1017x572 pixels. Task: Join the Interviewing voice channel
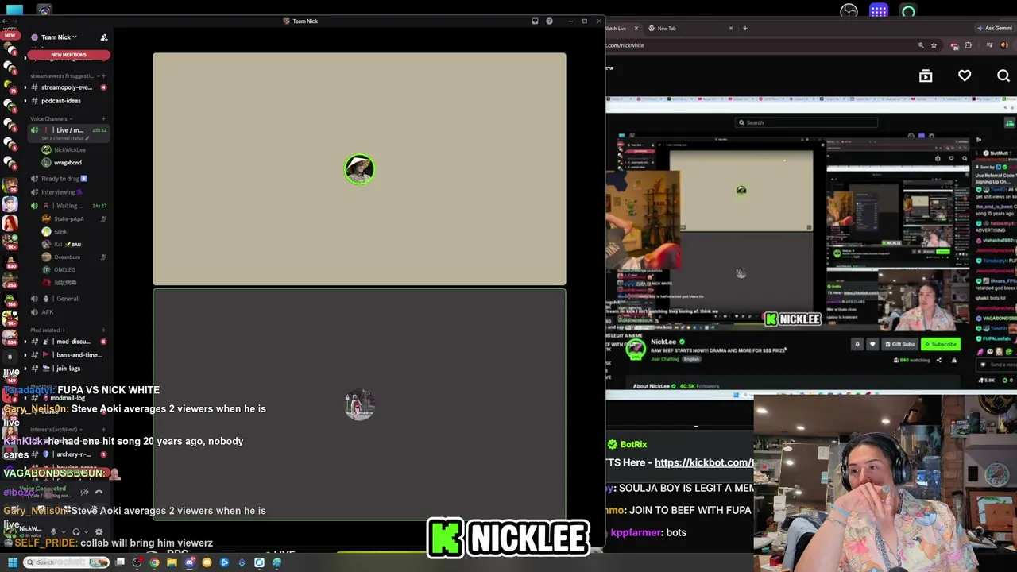point(58,192)
